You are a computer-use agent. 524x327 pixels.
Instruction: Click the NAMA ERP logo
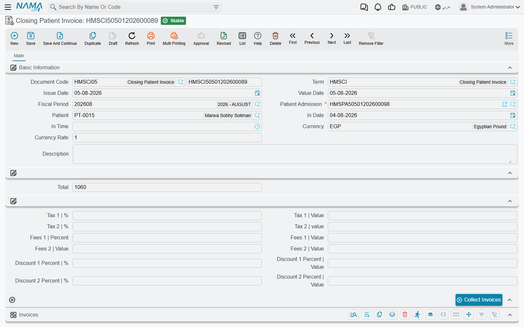coord(29,7)
